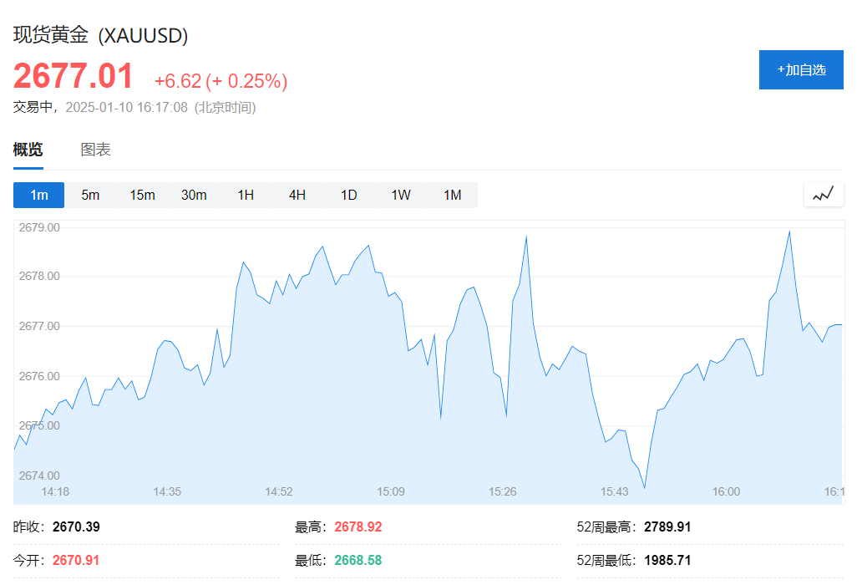Click the current price 2677.01
Image resolution: width=857 pixels, height=585 pixels.
73,77
